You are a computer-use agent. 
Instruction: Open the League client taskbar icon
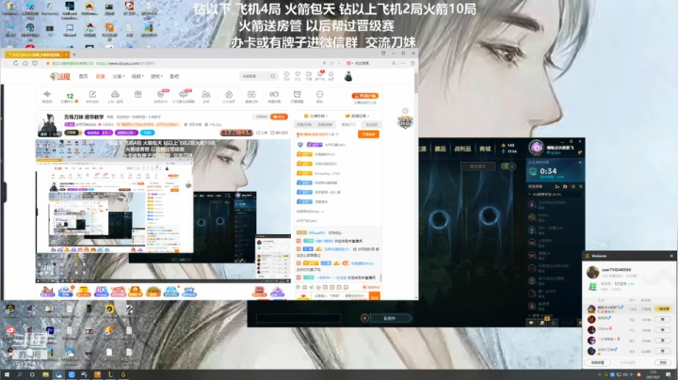point(110,374)
